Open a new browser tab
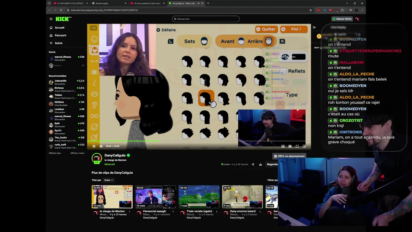Viewport: 412px width, 232px height. tap(208, 3)
